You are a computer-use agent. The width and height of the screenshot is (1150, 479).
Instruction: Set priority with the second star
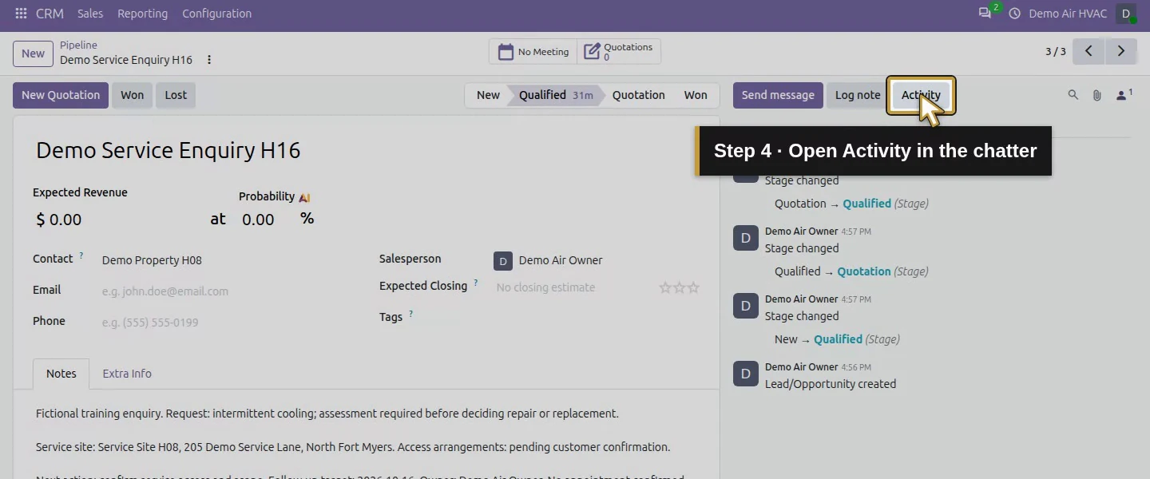pos(680,287)
